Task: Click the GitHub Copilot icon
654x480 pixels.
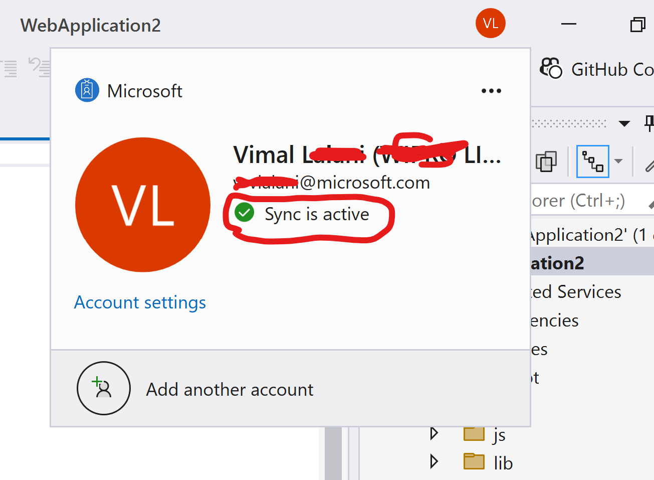Action: click(x=551, y=68)
